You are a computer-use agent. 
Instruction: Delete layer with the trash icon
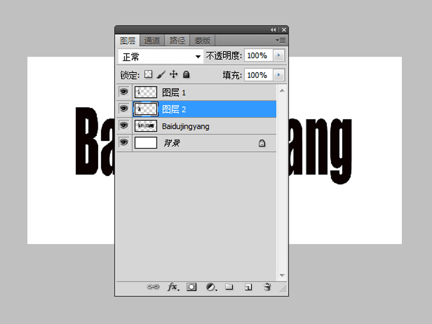click(267, 287)
